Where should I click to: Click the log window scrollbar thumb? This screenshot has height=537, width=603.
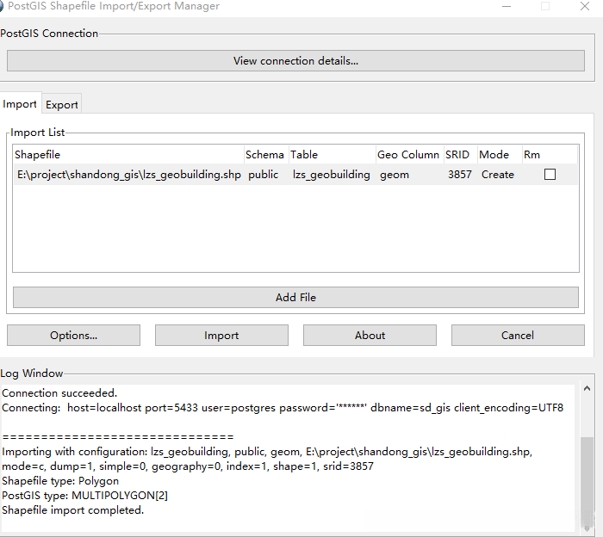coord(587,480)
